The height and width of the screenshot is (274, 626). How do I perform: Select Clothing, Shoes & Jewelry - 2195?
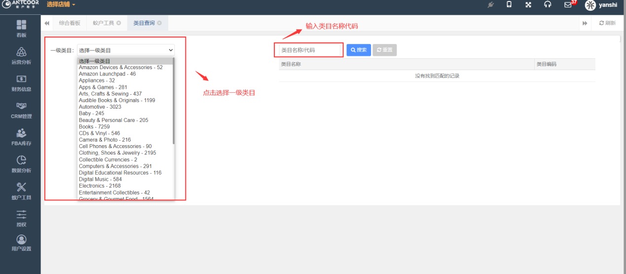pyautogui.click(x=125, y=153)
